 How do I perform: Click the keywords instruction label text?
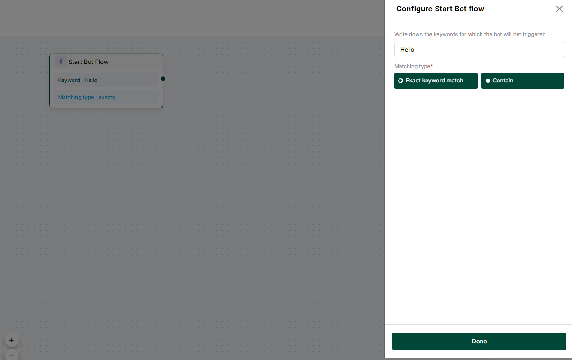tap(470, 34)
